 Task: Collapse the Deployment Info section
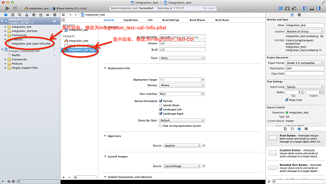click(105, 68)
